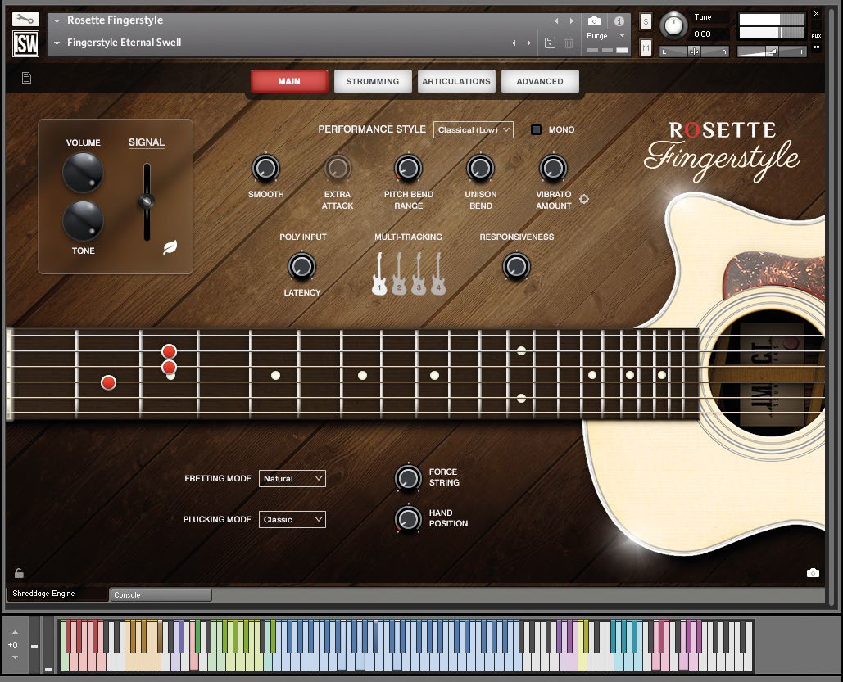Open Performance Style dropdown

point(474,129)
